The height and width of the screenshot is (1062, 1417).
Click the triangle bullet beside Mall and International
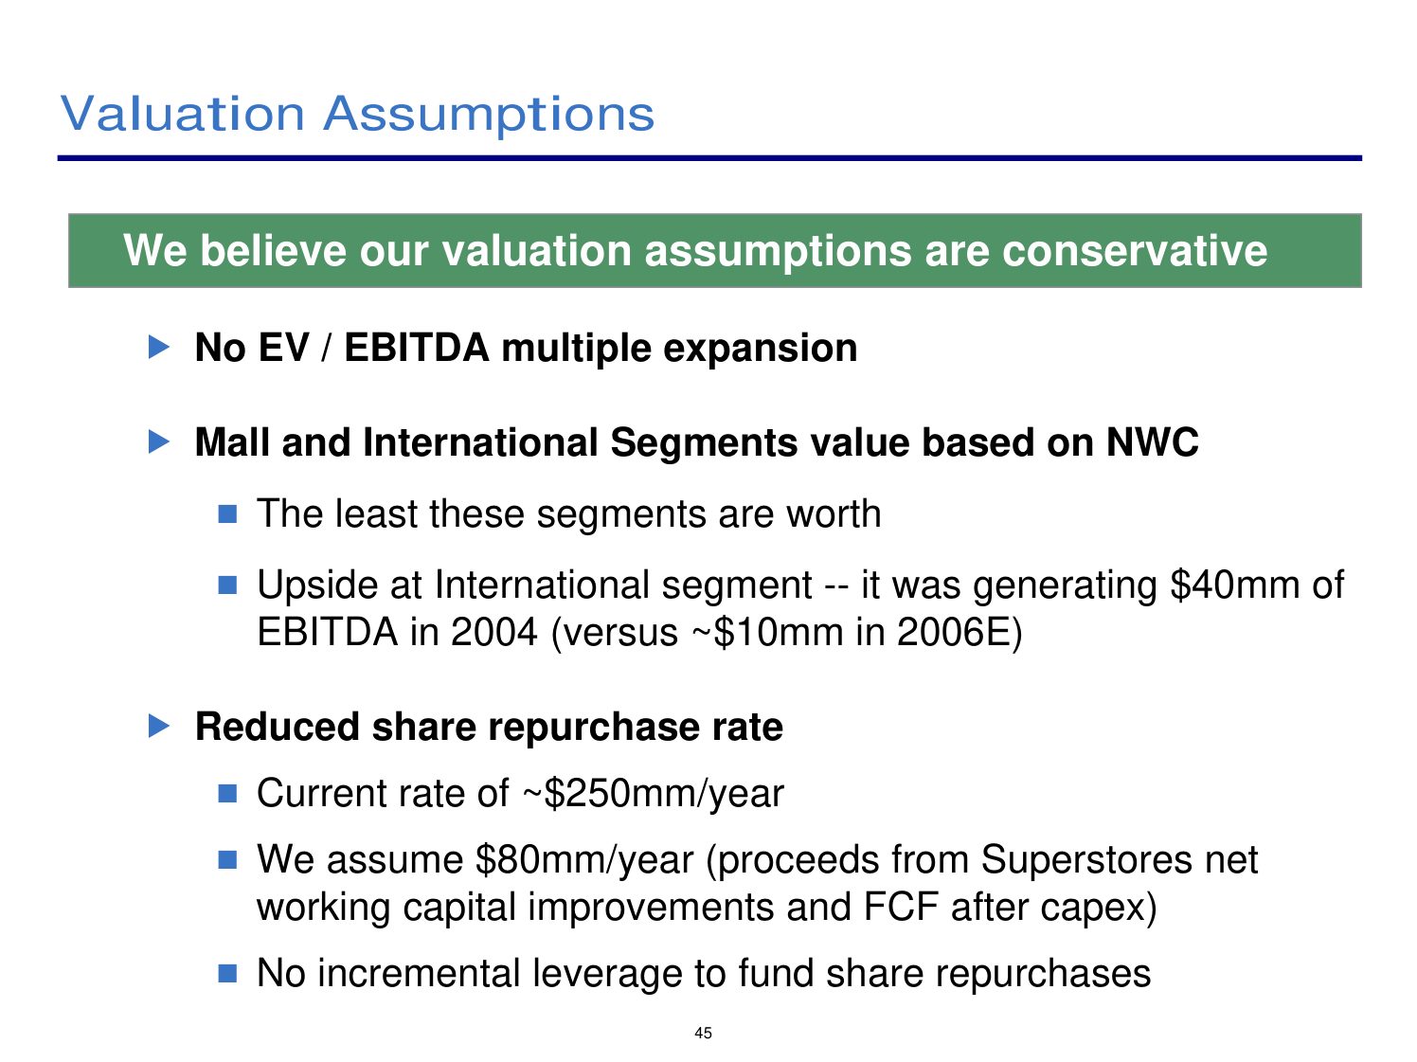click(x=160, y=441)
